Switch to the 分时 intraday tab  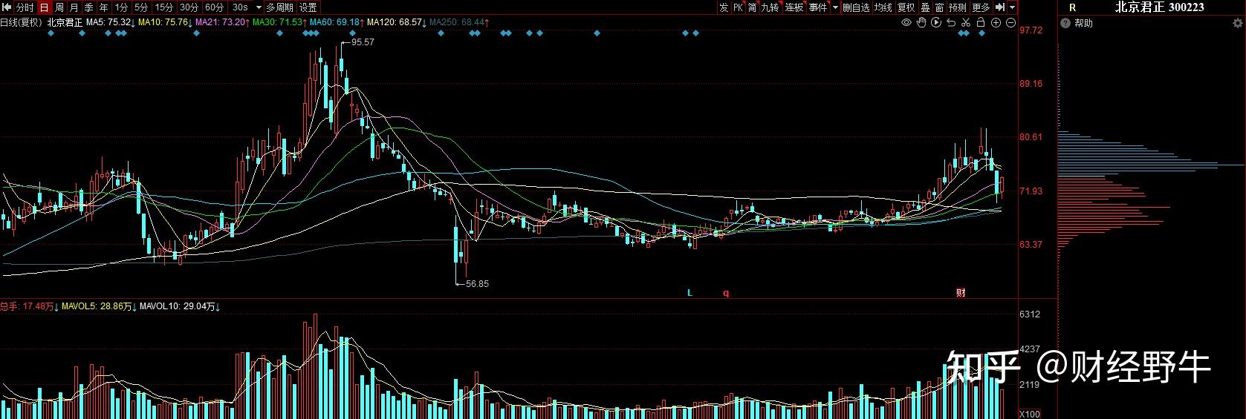[25, 7]
